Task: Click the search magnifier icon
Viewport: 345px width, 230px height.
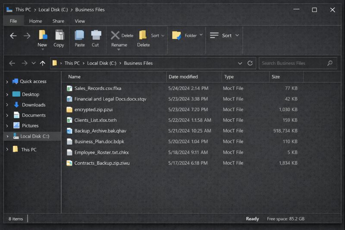Action: pyautogui.click(x=330, y=63)
